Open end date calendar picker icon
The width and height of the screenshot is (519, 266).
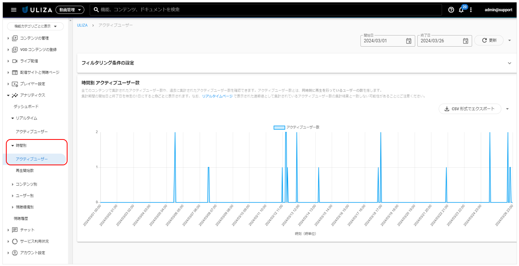[x=465, y=41]
